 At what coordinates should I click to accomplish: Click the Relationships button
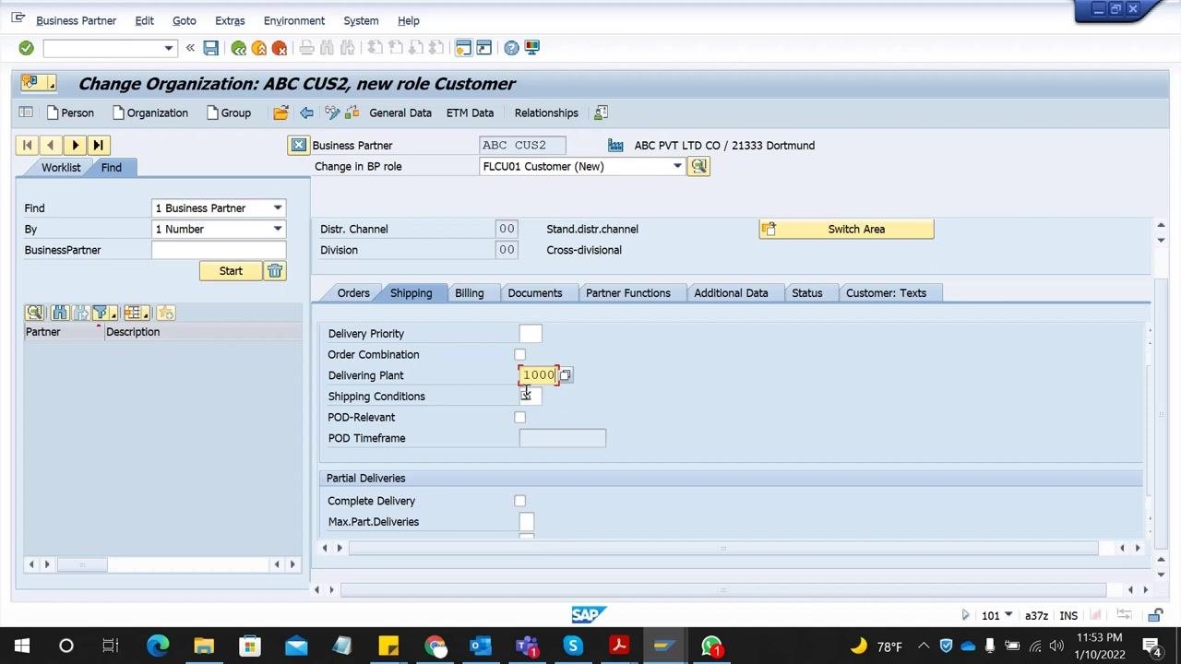click(546, 113)
